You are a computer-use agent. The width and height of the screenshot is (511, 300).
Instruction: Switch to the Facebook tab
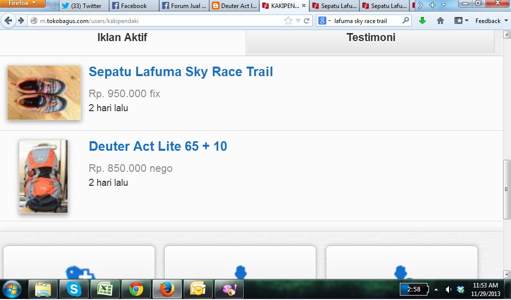[x=134, y=6]
